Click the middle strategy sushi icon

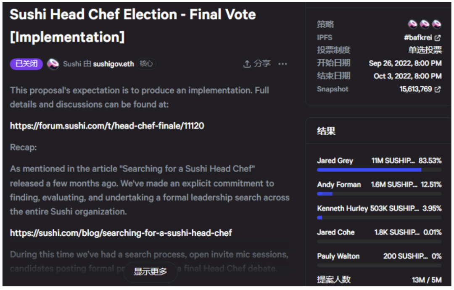click(425, 24)
